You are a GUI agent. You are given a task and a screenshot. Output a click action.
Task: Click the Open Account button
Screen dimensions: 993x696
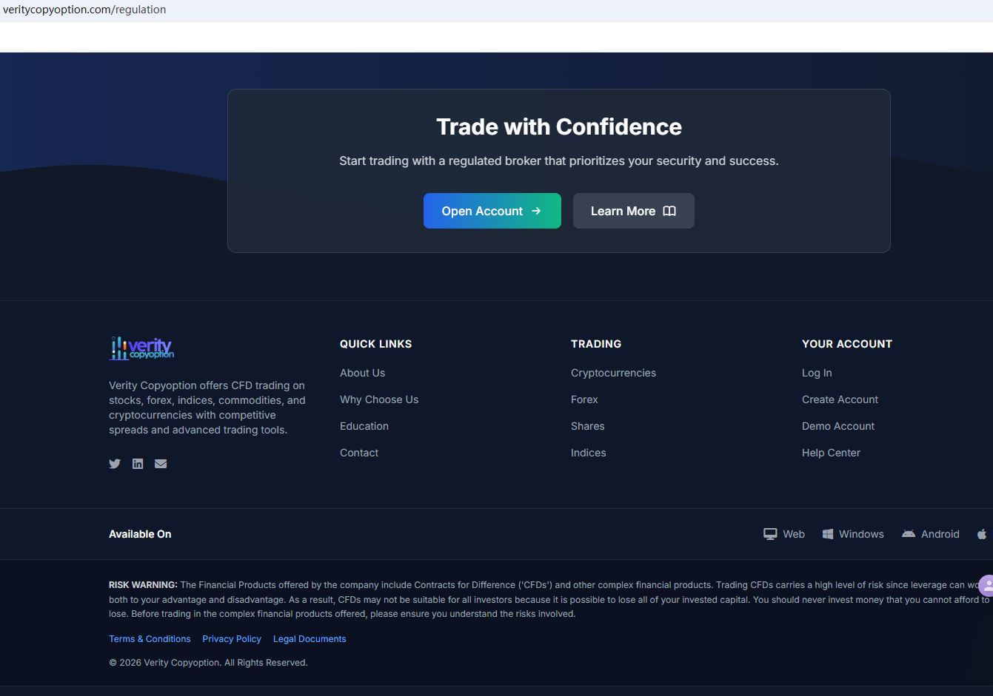pos(492,211)
